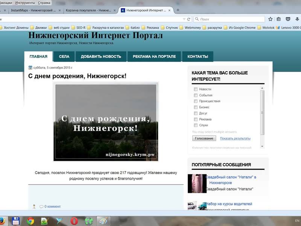The height and width of the screenshot is (226, 301).
Task: Open the wedding salon post thumbnail
Action: (197, 183)
